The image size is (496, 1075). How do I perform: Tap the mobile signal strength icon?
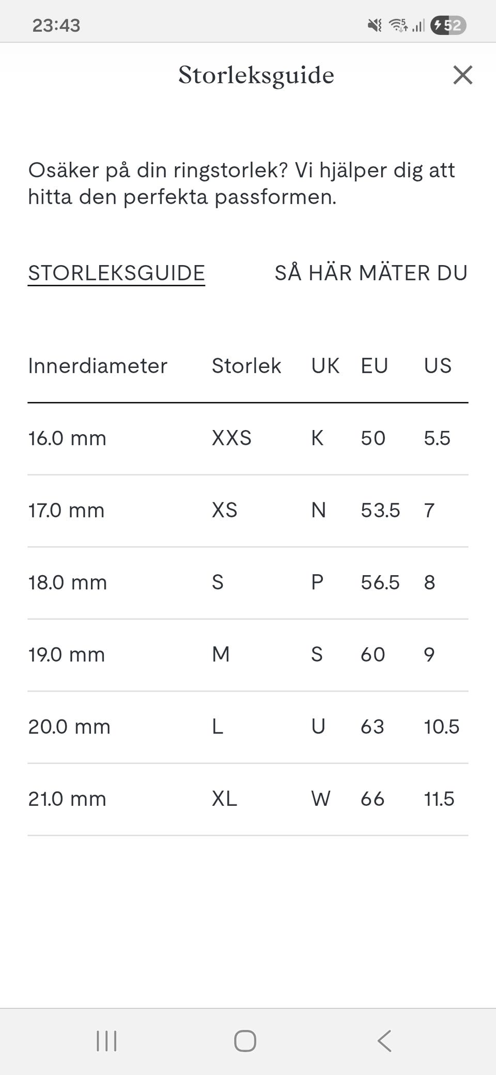click(419, 25)
